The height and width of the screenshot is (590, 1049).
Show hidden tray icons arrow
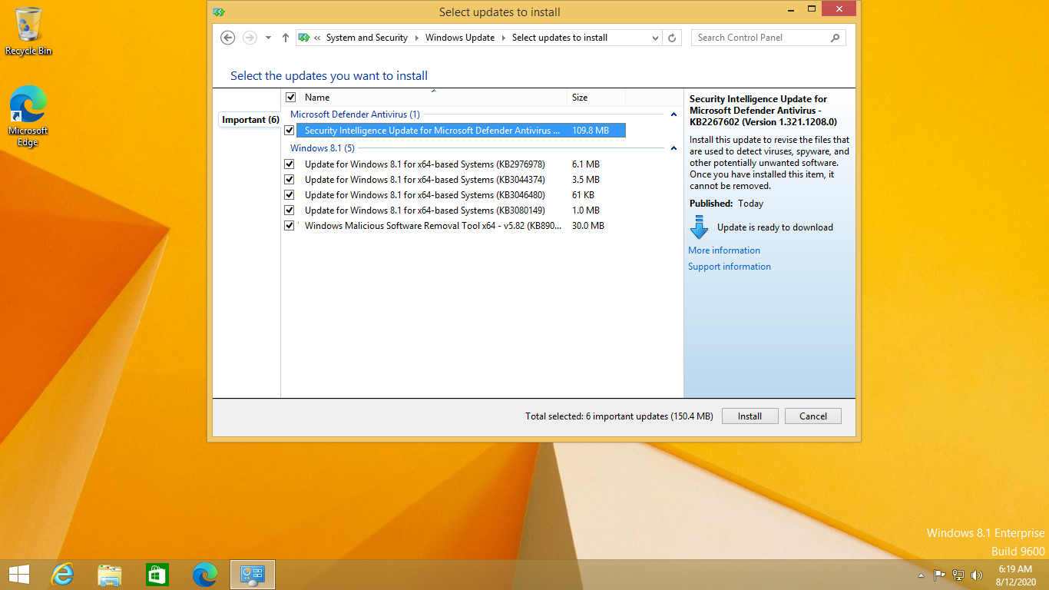[x=921, y=575]
